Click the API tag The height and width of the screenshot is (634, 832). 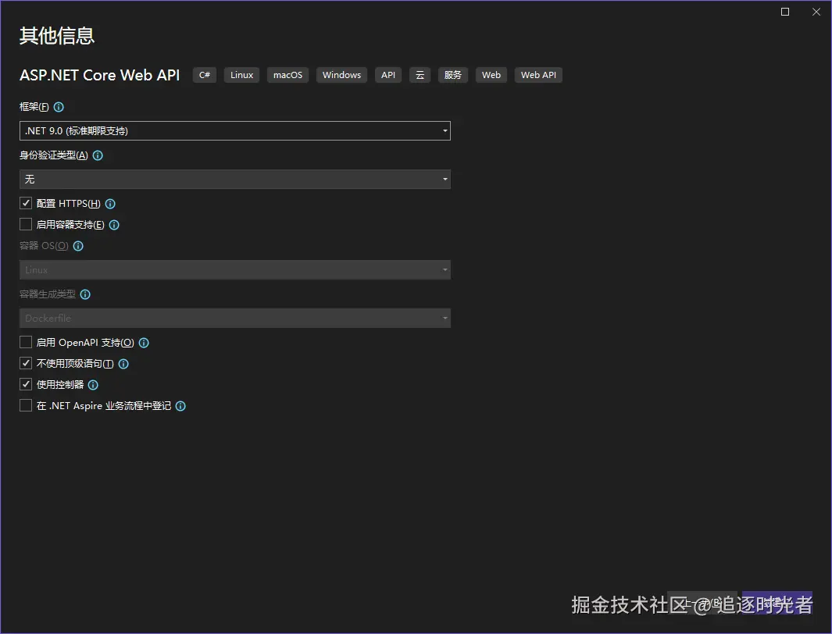pyautogui.click(x=388, y=75)
